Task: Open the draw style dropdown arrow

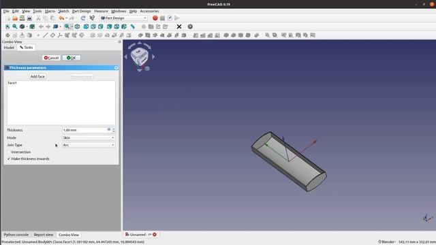Action: pos(27,27)
